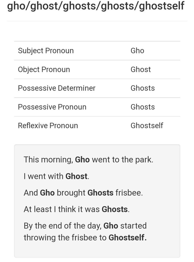Click sentence "I went with Ghost"
The image size is (194, 262).
[x=56, y=176]
